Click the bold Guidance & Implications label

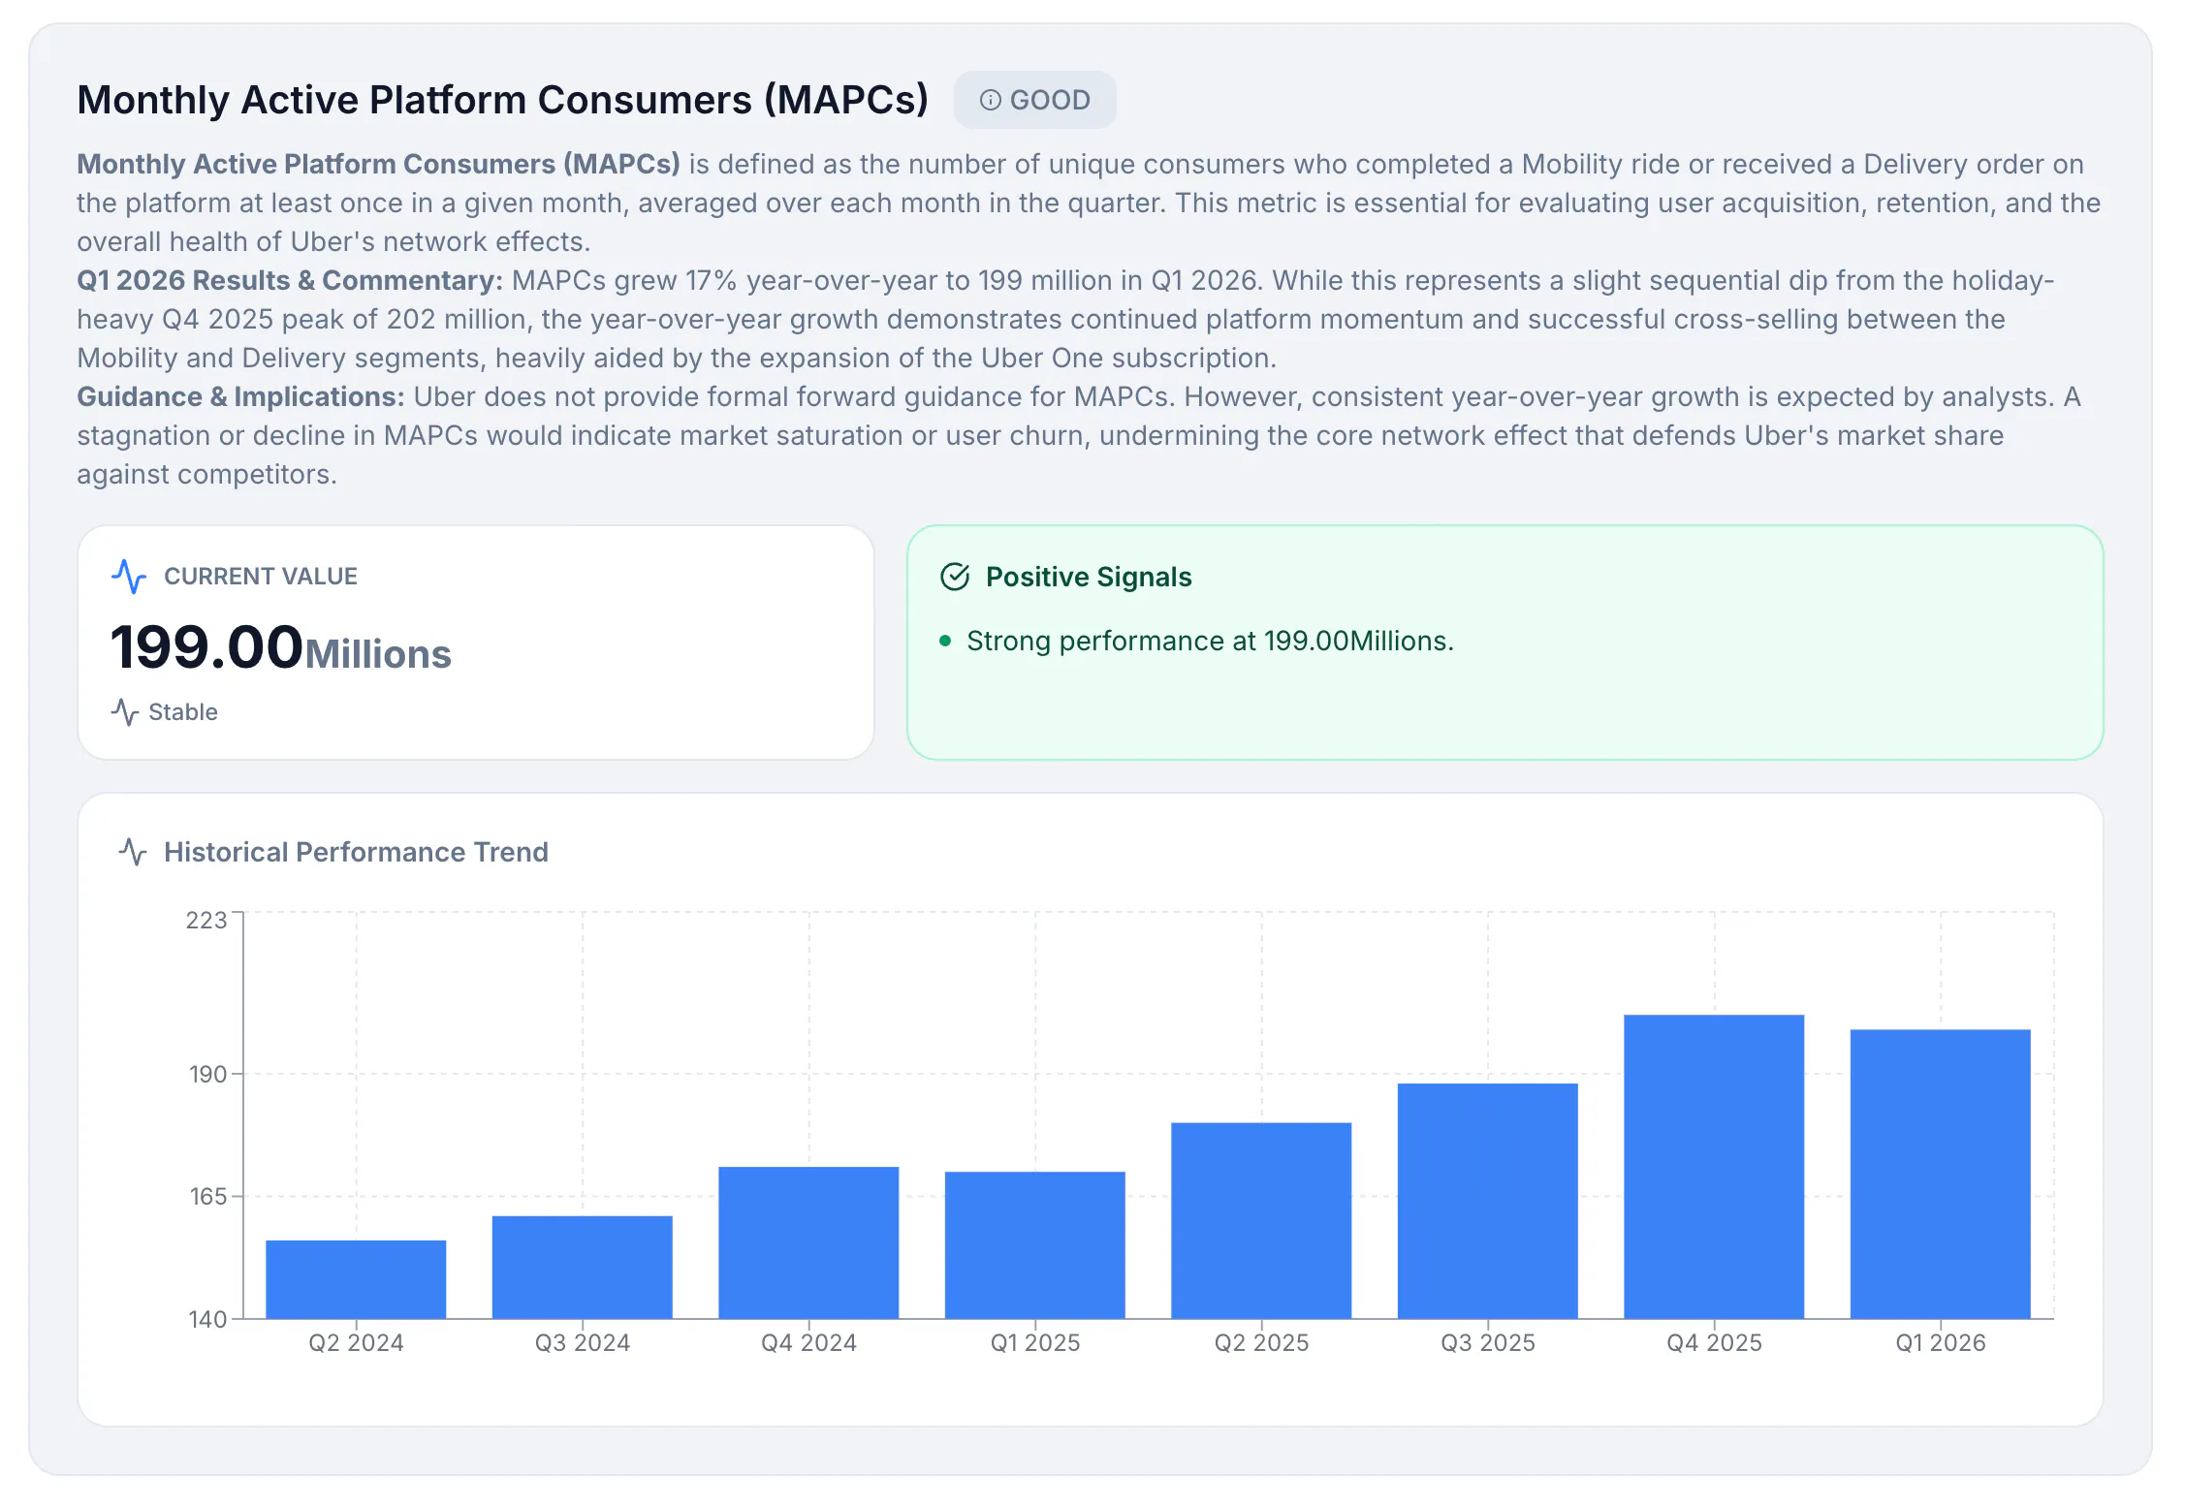point(240,396)
